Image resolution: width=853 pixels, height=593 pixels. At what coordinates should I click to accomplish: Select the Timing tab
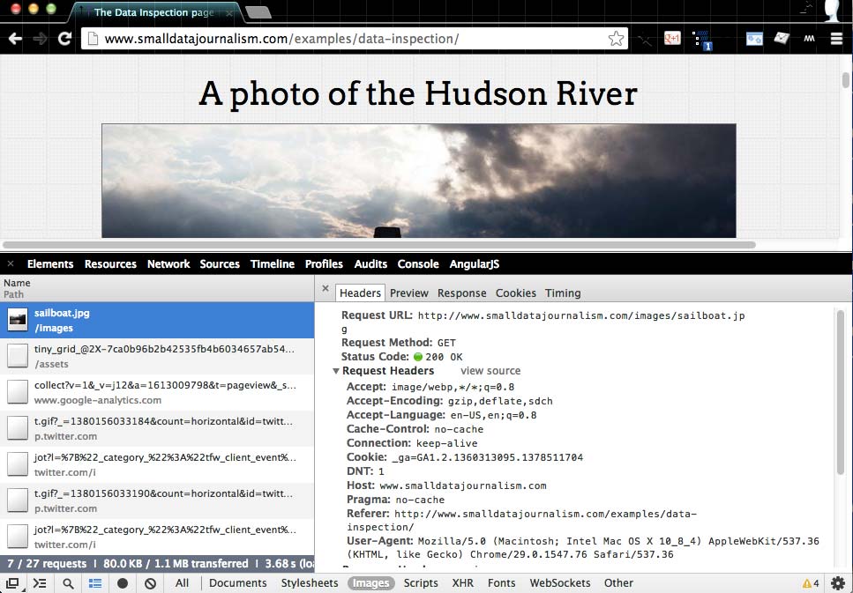(563, 293)
